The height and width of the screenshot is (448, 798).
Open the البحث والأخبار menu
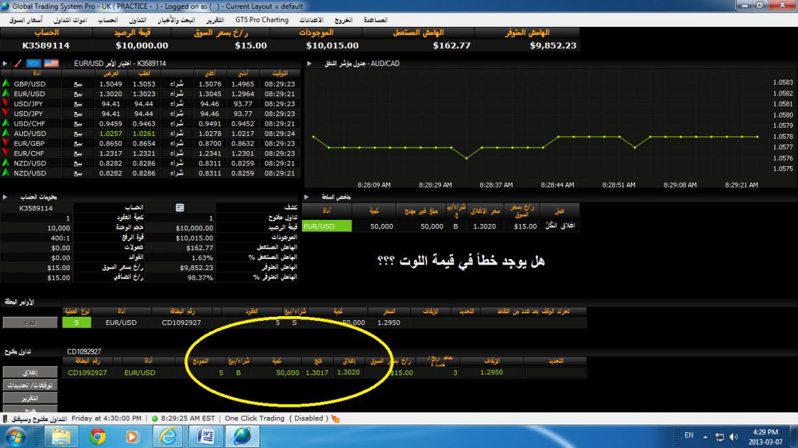176,20
